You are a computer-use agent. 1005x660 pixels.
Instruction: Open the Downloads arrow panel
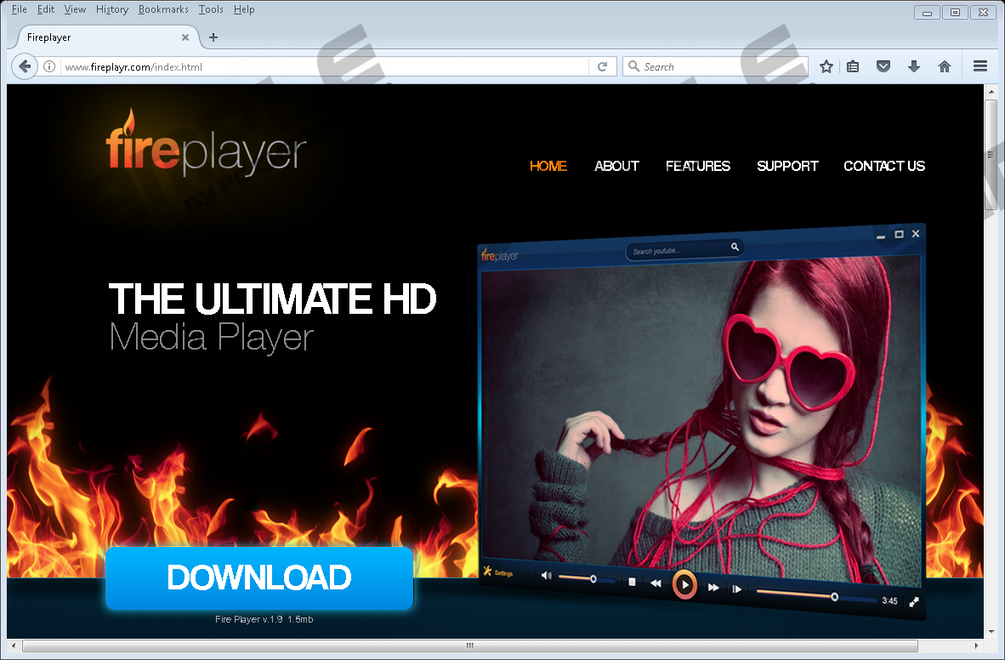click(x=914, y=66)
